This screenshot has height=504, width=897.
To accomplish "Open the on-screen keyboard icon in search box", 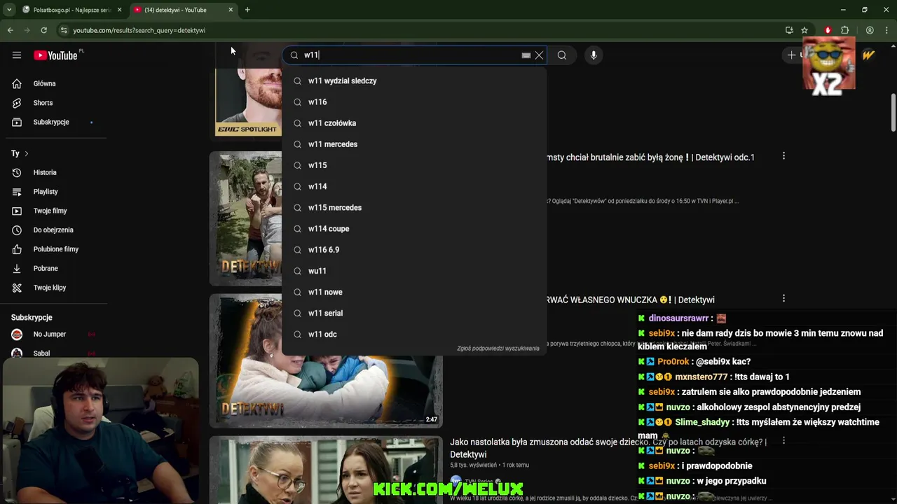I will [x=526, y=55].
